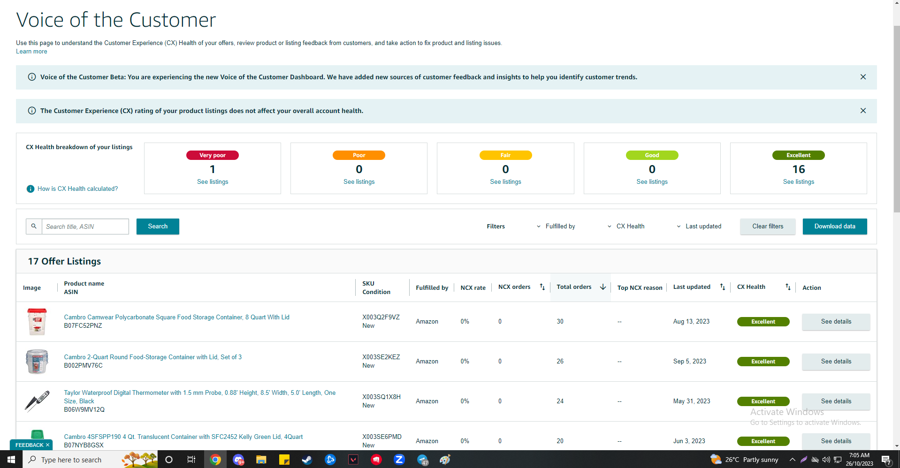The height and width of the screenshot is (468, 900).
Task: Open the Windows Start menu
Action: point(11,460)
